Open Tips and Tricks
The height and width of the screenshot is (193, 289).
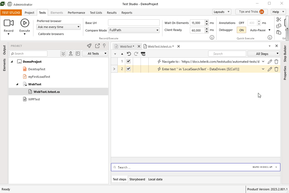(251, 12)
